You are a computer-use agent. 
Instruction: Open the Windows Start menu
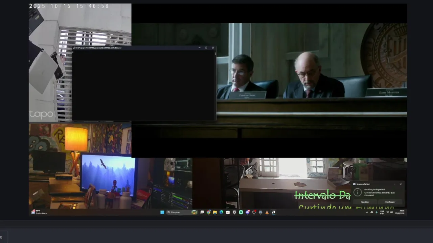pyautogui.click(x=162, y=212)
